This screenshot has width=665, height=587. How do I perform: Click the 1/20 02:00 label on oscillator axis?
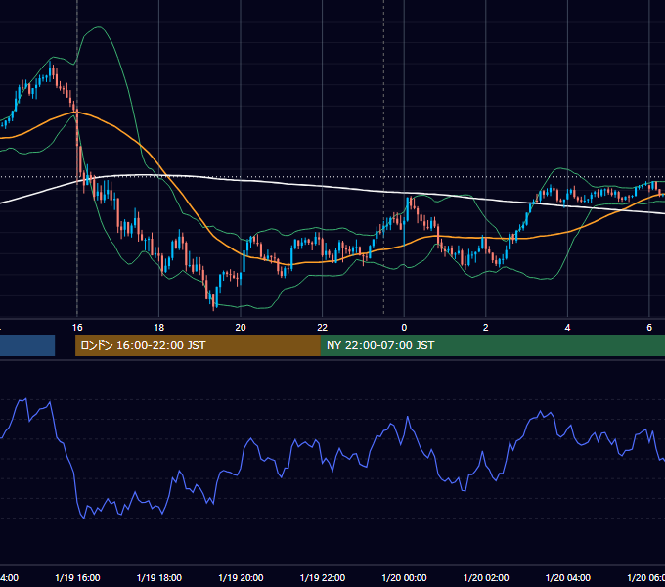click(486, 577)
